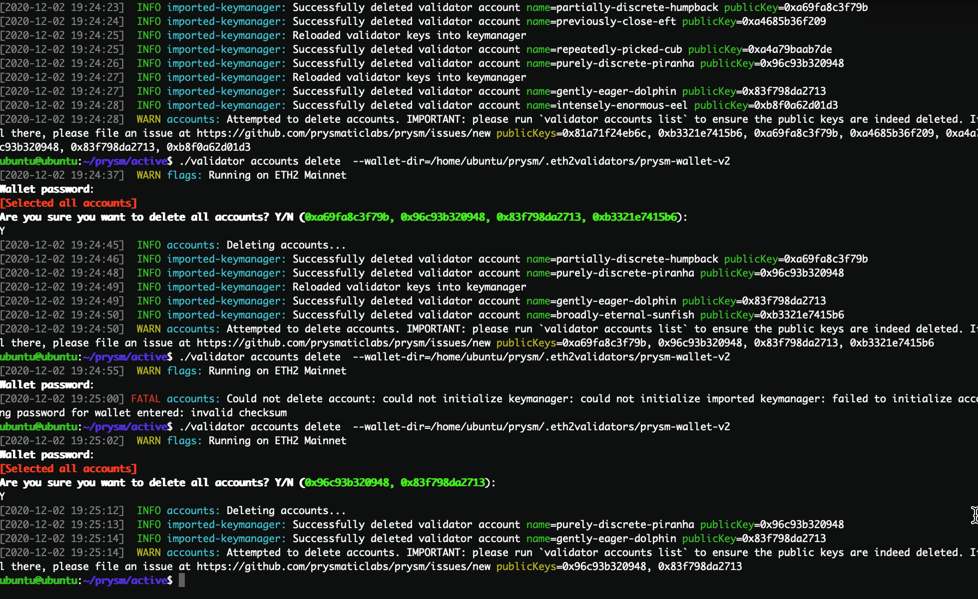Click account name "repeatedly-picked-cub"
Image resolution: width=978 pixels, height=599 pixels.
[619, 49]
